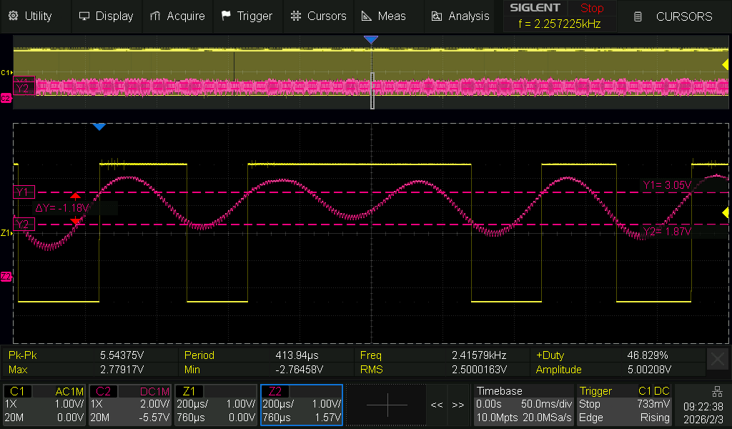Click the crosshair add-channel box
The height and width of the screenshot is (429, 732).
387,405
